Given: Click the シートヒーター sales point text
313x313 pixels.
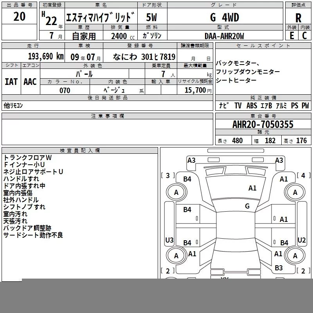Looking at the screenshot, I should point(236,80).
